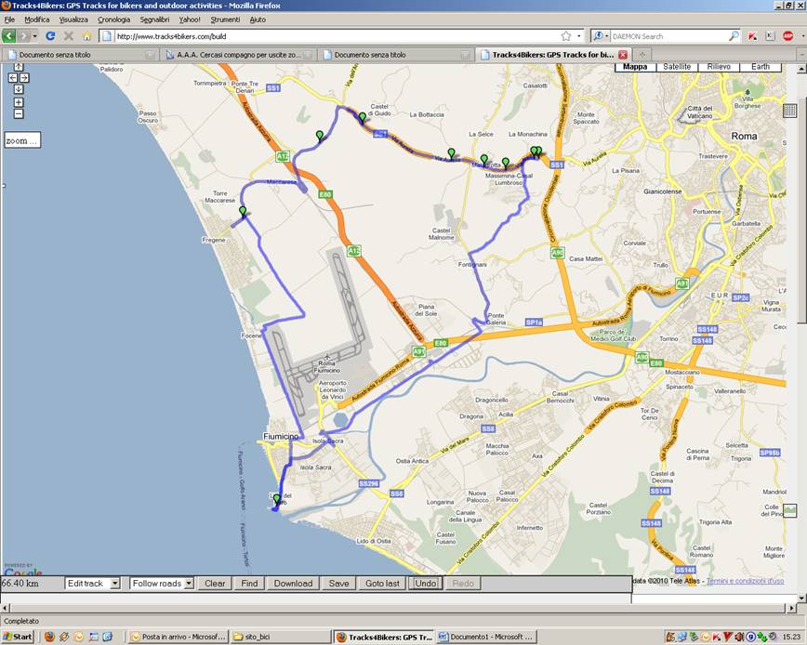807x645 pixels.
Task: Click the grey Forward navigation arrow
Action: point(23,36)
